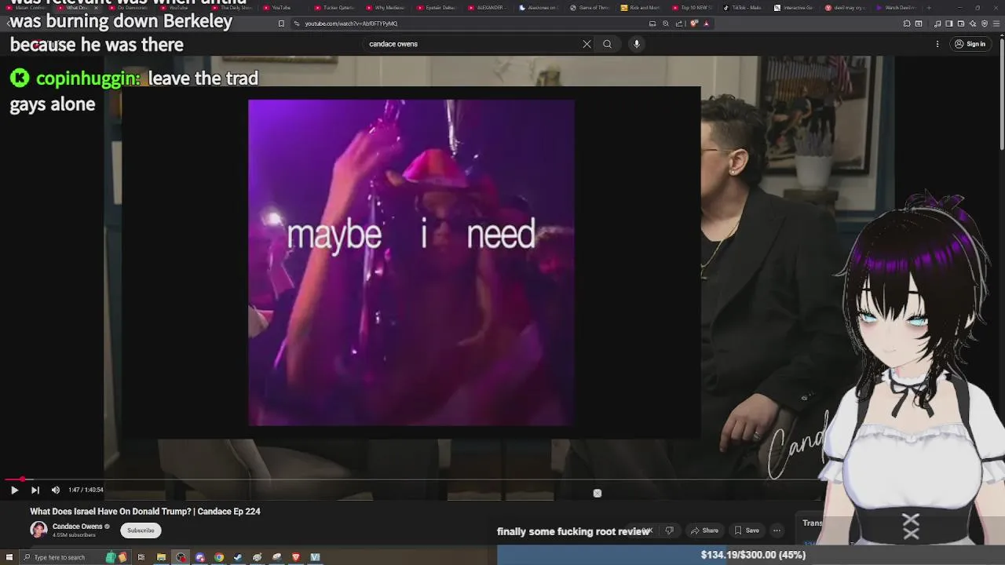Switch to the 'Interactive Go' tab
This screenshot has height=565, width=1005.
coord(793,8)
